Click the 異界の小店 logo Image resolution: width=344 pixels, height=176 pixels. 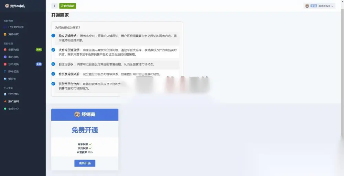[x=15, y=6]
